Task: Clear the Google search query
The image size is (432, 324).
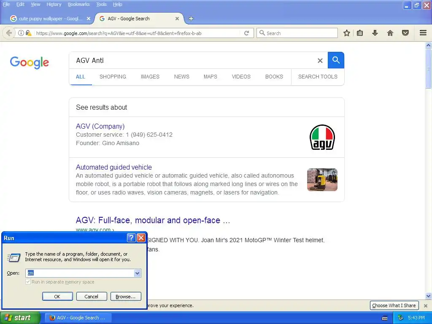Action: [x=320, y=60]
